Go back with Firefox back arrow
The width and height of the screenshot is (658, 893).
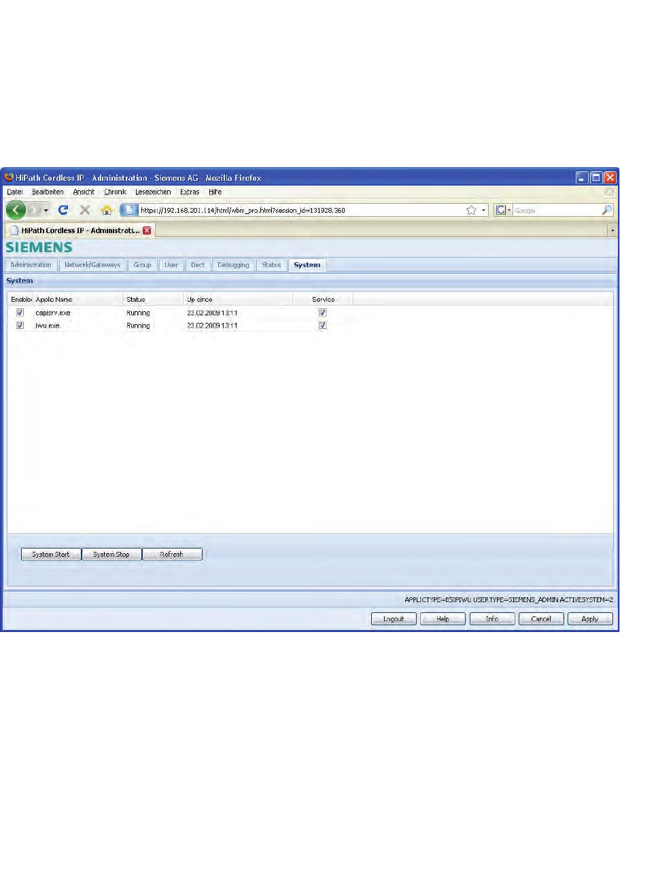[x=16, y=210]
